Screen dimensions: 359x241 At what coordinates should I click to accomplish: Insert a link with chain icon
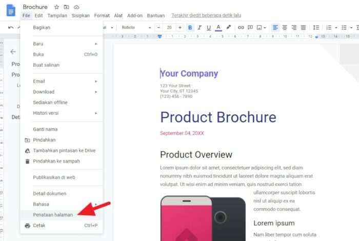241,28
